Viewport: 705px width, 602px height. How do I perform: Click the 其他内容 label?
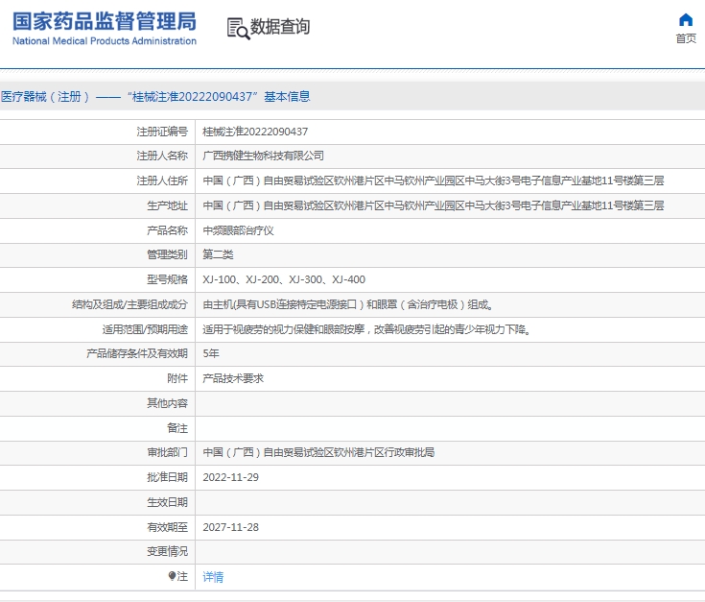click(167, 403)
